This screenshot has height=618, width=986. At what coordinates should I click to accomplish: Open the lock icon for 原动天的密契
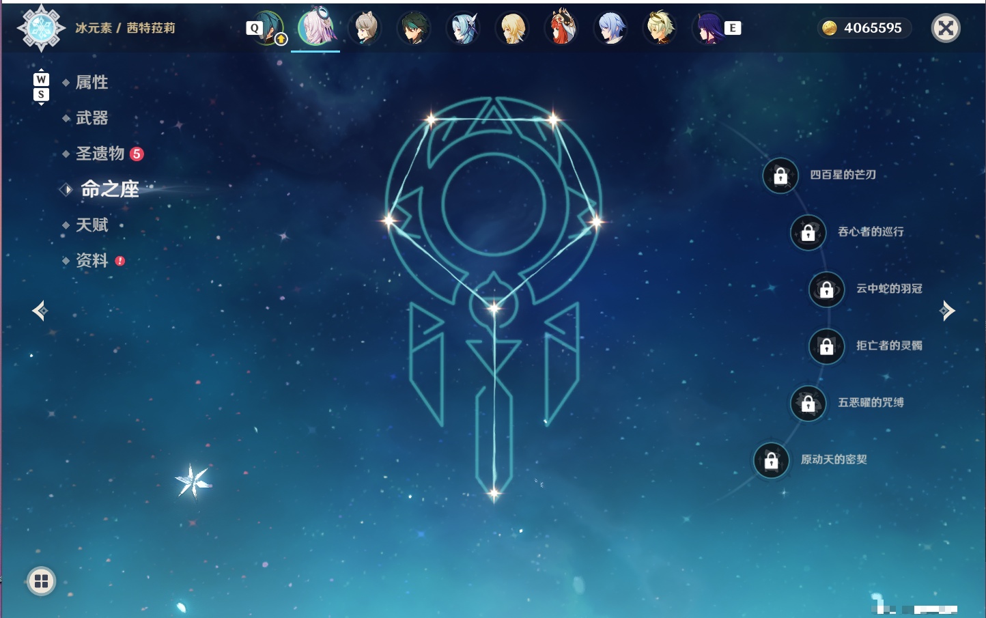point(772,460)
